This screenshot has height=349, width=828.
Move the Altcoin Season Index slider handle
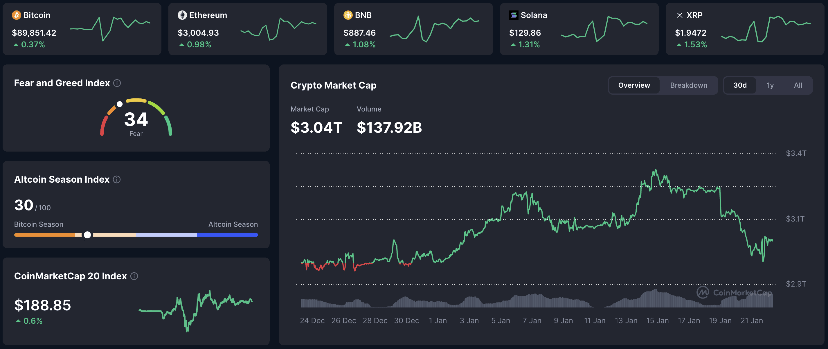click(87, 235)
